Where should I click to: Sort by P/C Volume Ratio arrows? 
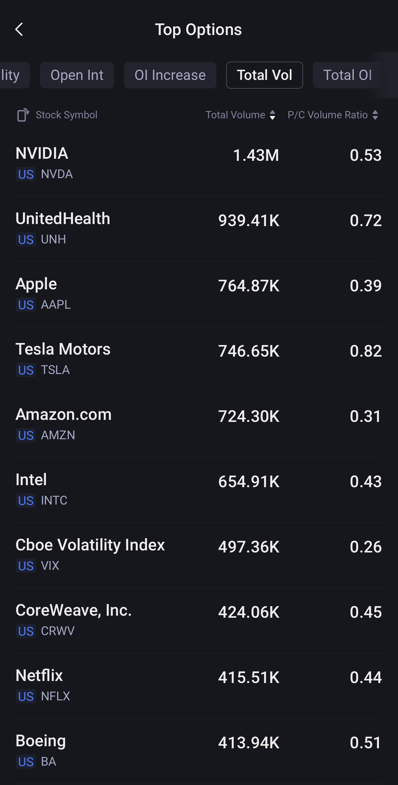tap(375, 115)
